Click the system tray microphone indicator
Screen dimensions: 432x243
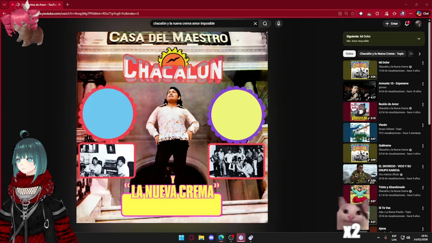click(385, 238)
